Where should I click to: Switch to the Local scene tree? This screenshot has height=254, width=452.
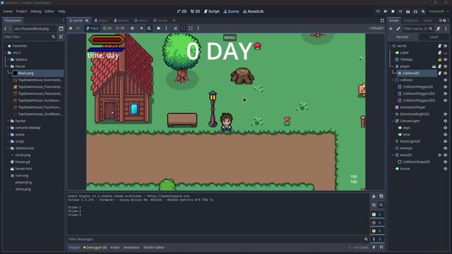(433, 37)
